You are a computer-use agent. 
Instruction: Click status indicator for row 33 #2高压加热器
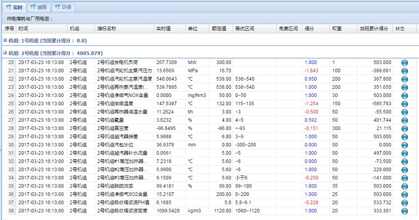pyautogui.click(x=404, y=170)
